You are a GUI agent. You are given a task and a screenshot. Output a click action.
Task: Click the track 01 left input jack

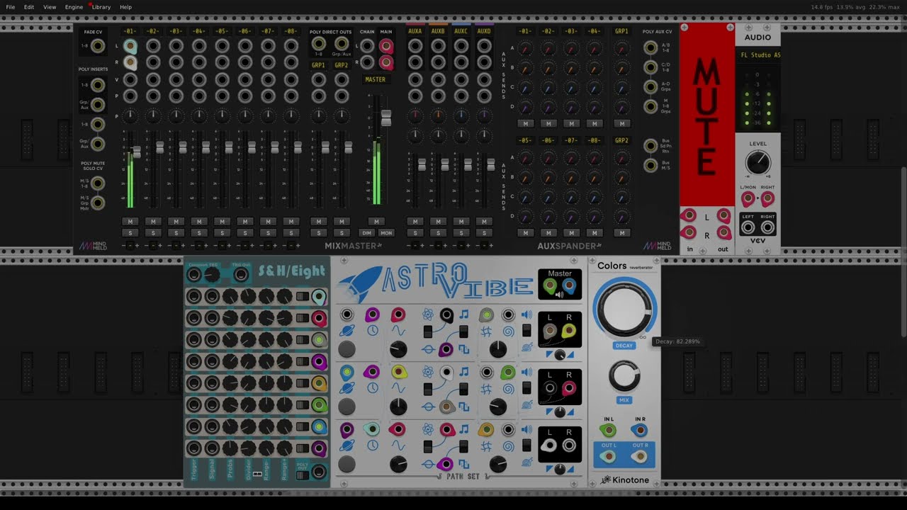tap(130, 46)
